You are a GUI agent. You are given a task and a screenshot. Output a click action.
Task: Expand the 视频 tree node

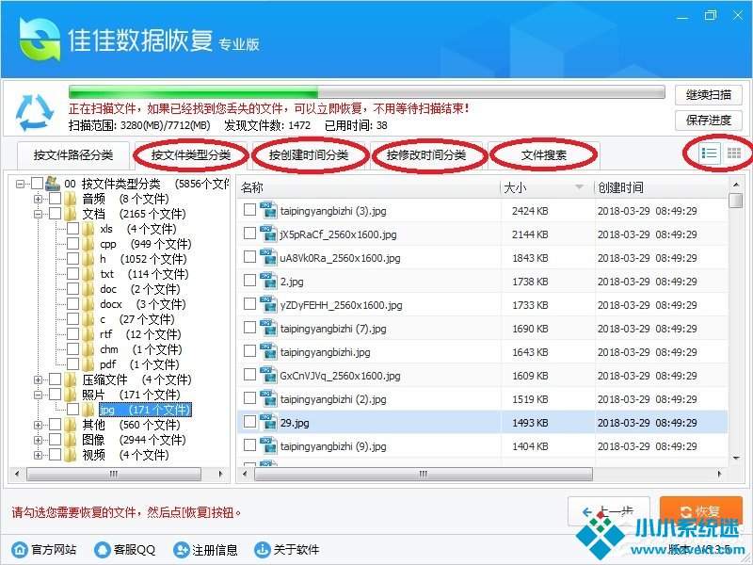point(38,455)
